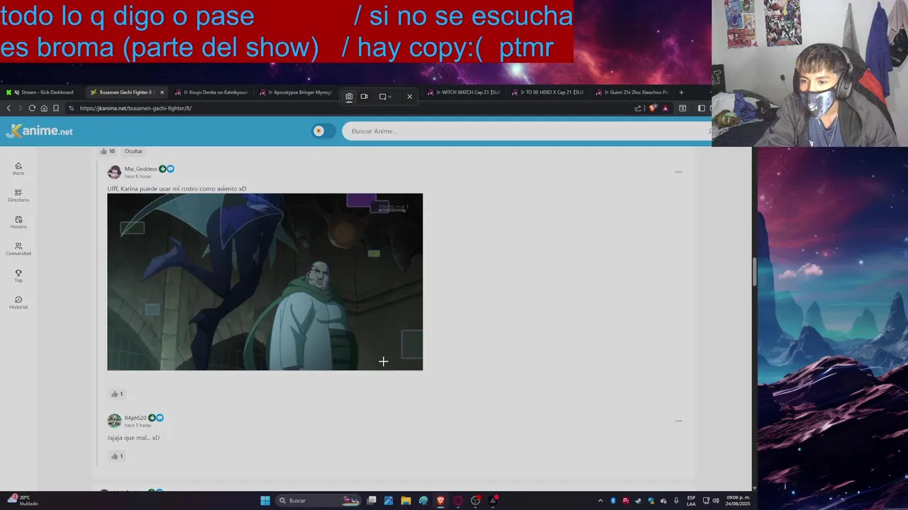Open clock showing 09:06 p. m.

pyautogui.click(x=738, y=501)
